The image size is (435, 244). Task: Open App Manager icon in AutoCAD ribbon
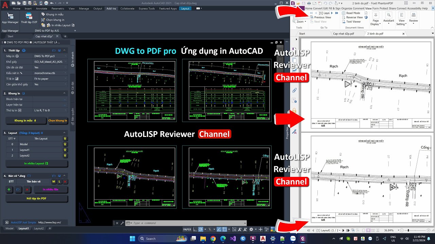click(x=10, y=16)
